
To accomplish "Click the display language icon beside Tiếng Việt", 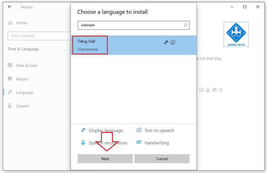I will pyautogui.click(x=166, y=42).
